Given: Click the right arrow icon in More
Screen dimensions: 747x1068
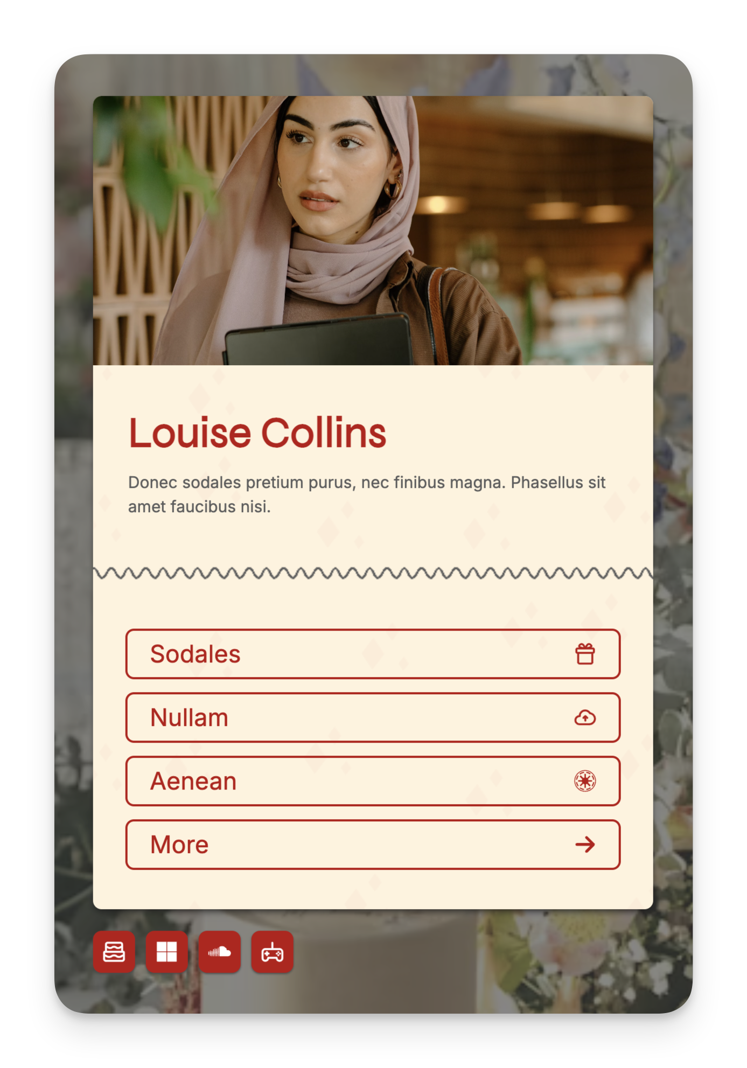Looking at the screenshot, I should (x=584, y=844).
